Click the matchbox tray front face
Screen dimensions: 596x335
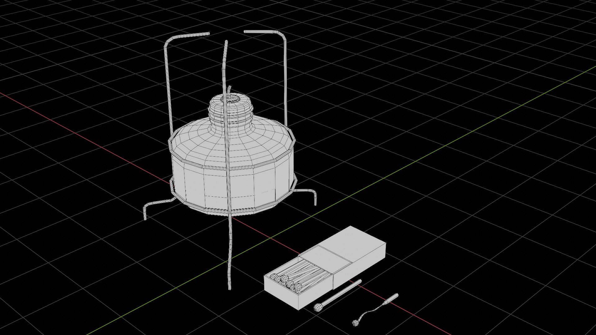pos(281,293)
